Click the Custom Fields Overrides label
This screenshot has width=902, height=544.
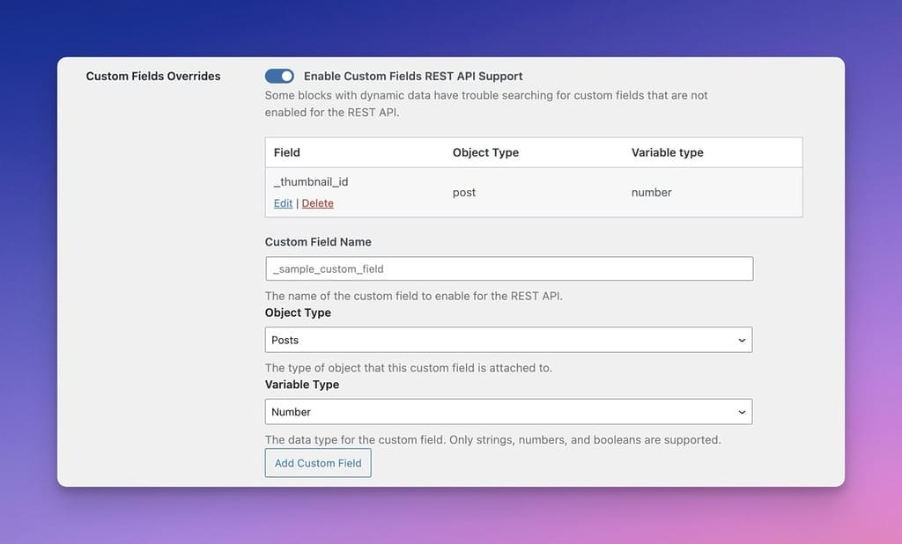[152, 76]
